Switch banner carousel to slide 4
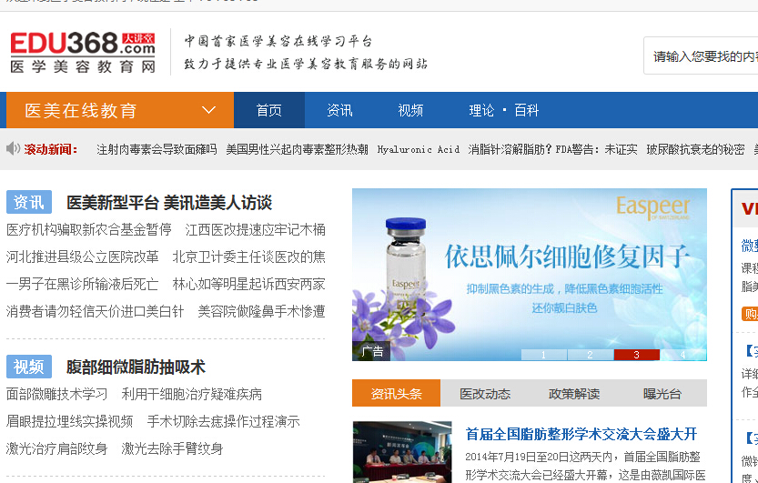Image resolution: width=758 pixels, height=483 pixels. (683, 355)
